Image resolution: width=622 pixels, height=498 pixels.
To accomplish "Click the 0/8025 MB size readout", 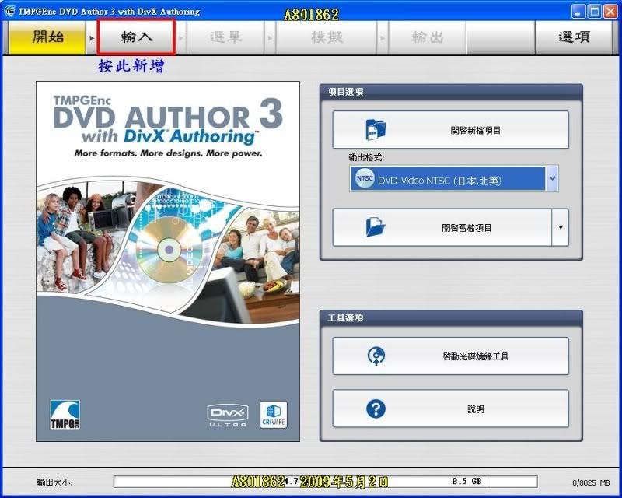I will point(591,482).
